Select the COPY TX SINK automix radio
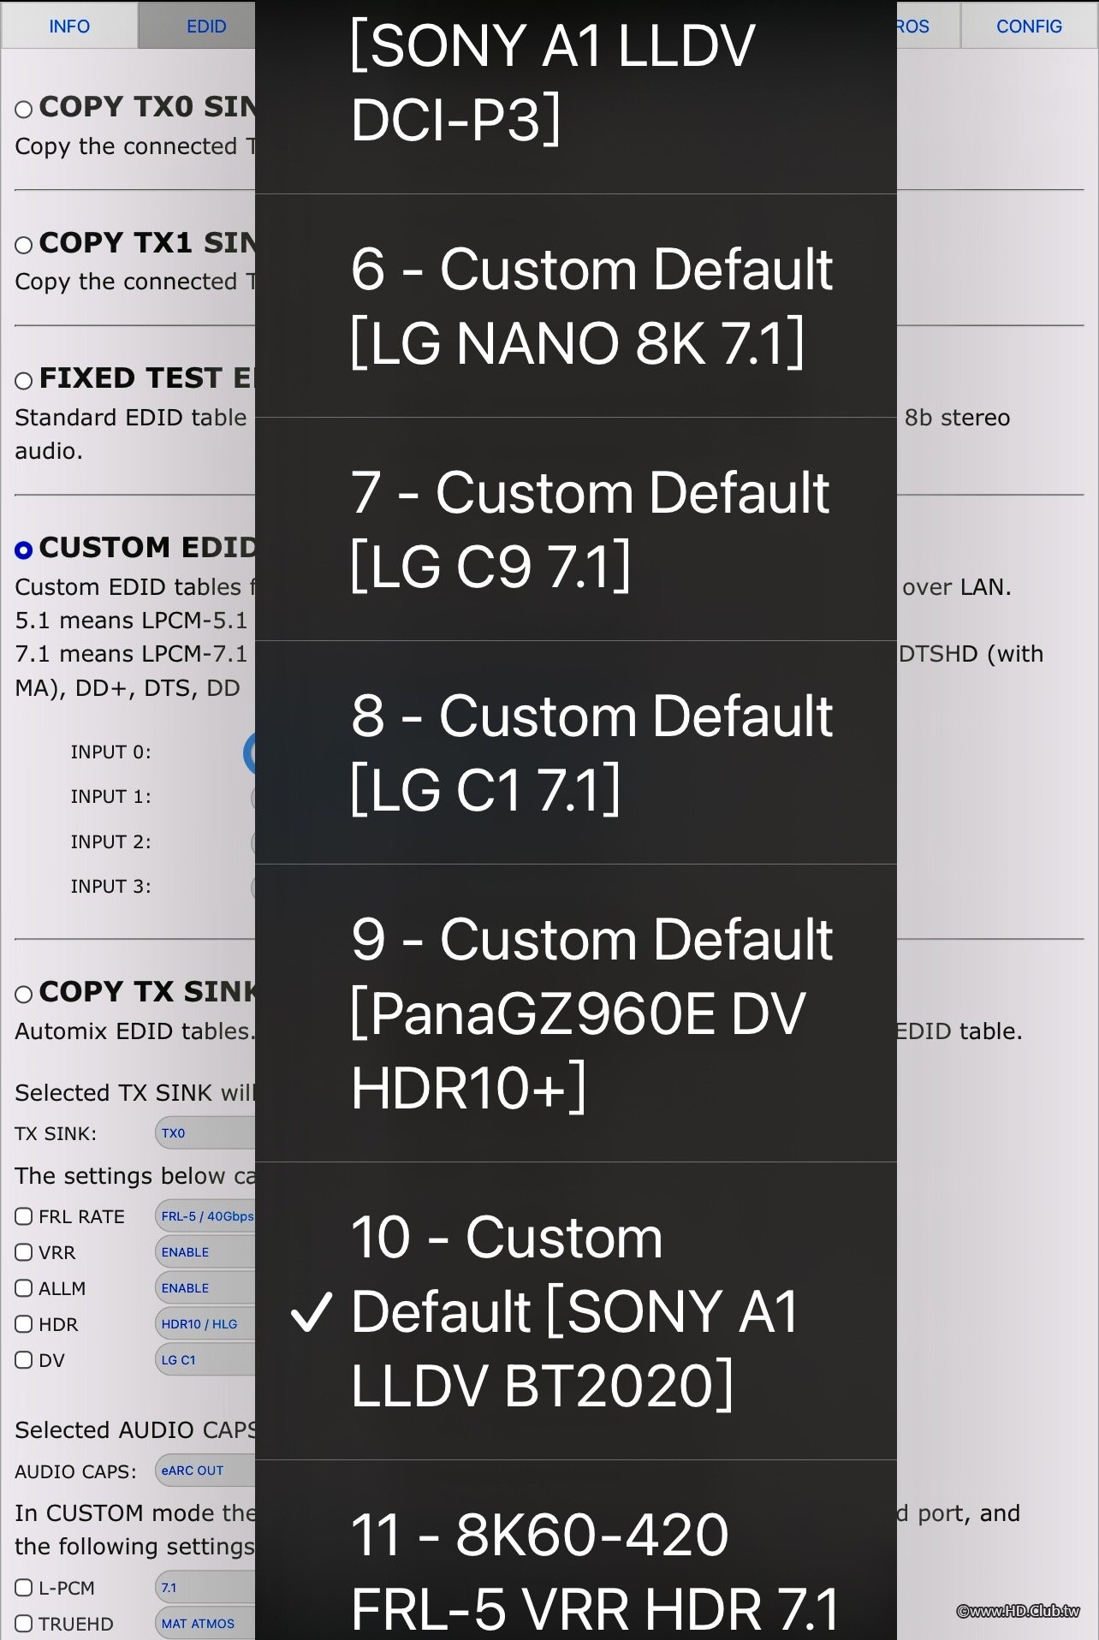This screenshot has height=1640, width=1099. [x=24, y=994]
